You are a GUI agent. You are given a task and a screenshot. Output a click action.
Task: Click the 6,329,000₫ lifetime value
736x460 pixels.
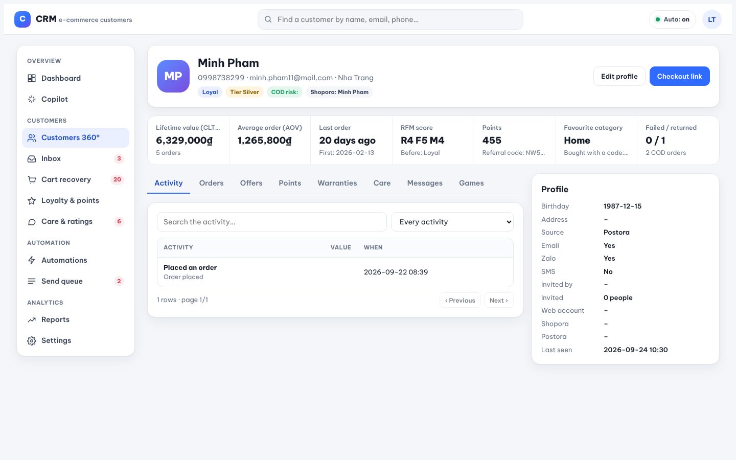pos(185,141)
